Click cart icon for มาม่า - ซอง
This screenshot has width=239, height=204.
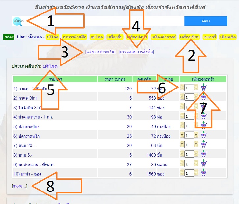click(x=204, y=173)
